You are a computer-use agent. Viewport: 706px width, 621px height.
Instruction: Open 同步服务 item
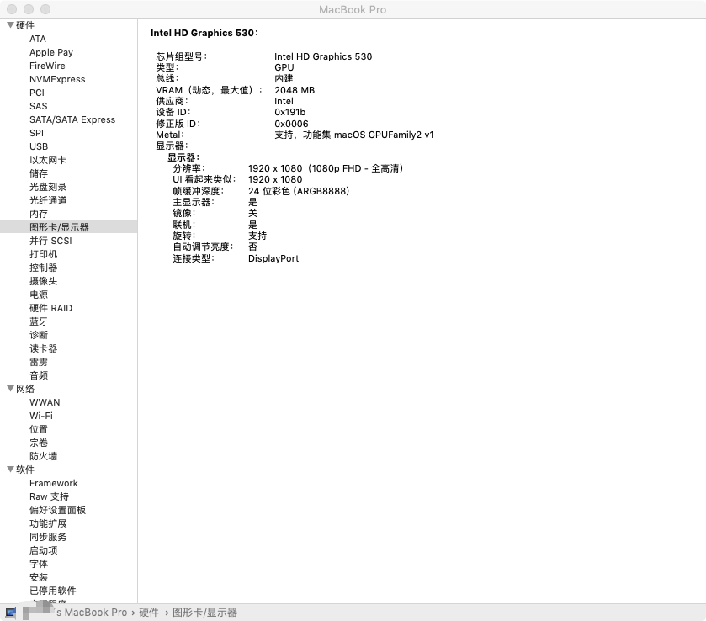[x=48, y=537]
